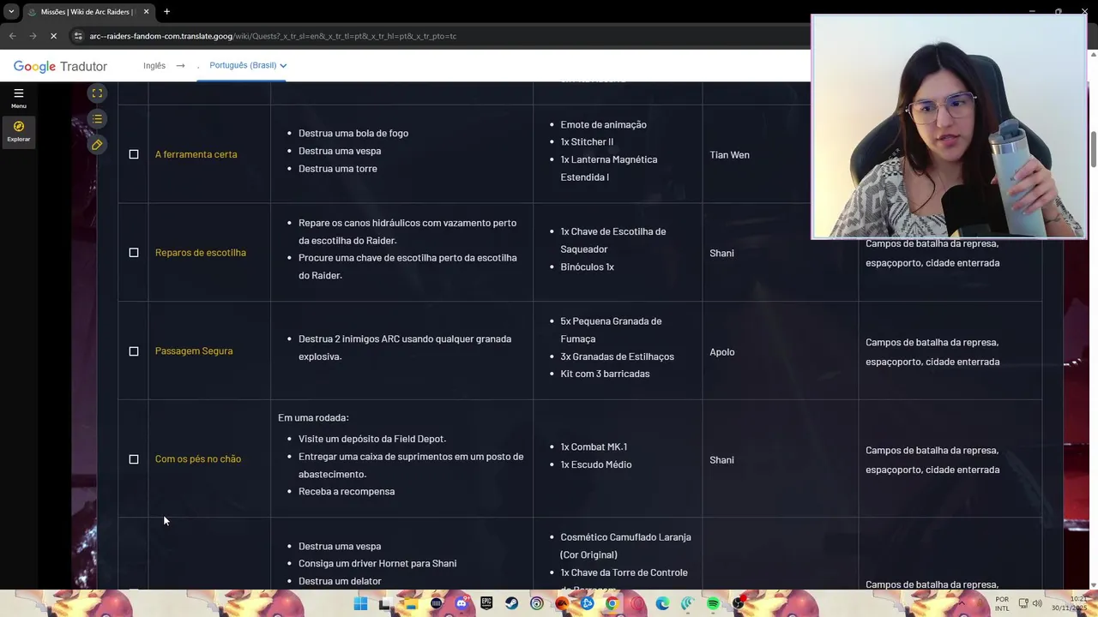
Task: Open the Windows Start button
Action: (360, 603)
